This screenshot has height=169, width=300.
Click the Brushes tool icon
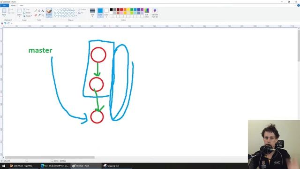point(49,11)
